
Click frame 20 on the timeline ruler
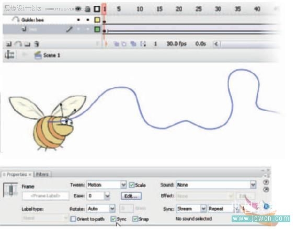pos(179,9)
